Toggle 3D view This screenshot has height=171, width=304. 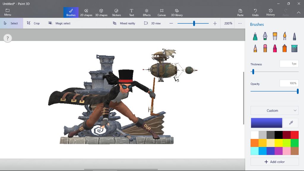pos(152,23)
